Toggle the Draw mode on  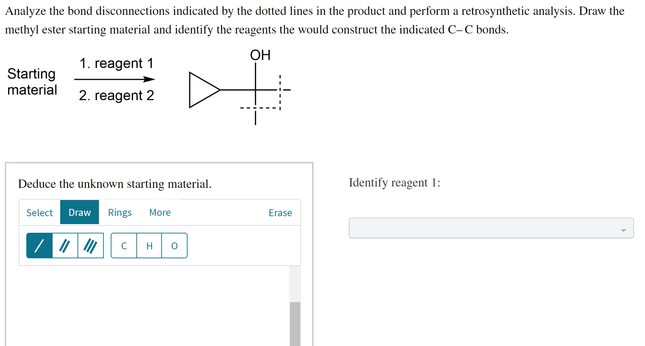79,212
